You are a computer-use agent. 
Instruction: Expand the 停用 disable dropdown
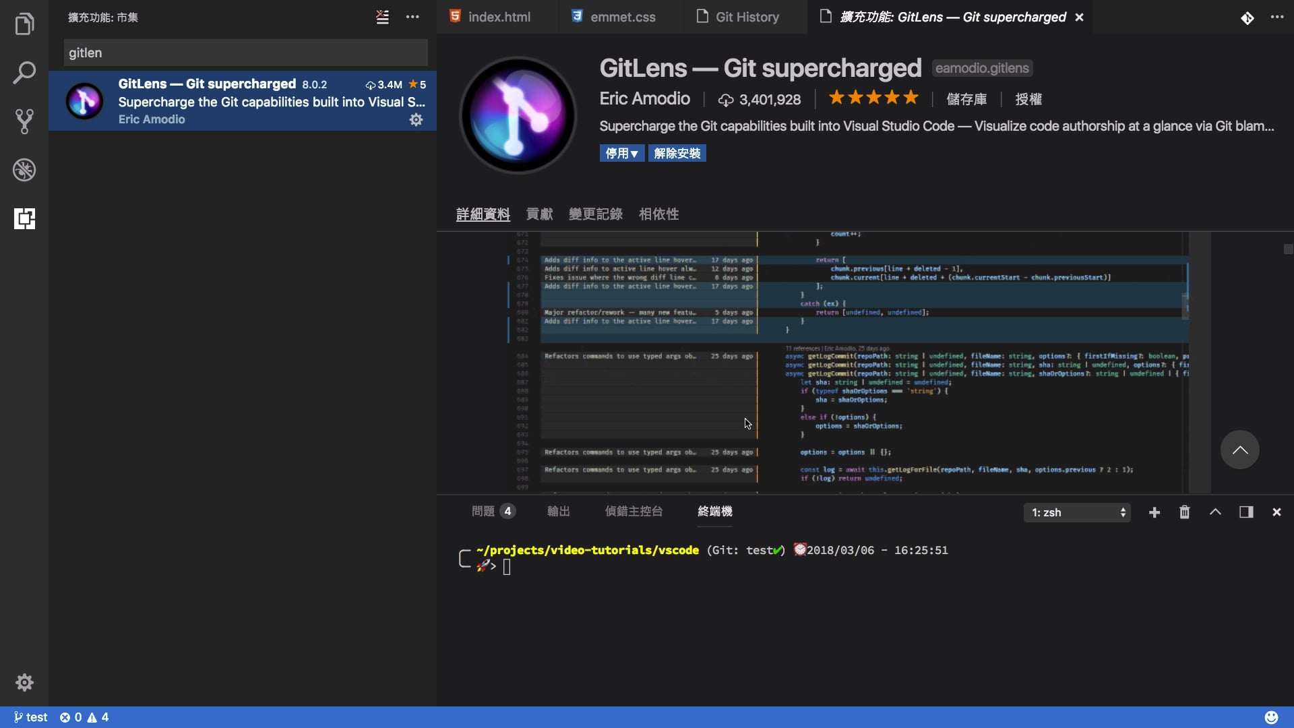[x=621, y=153]
